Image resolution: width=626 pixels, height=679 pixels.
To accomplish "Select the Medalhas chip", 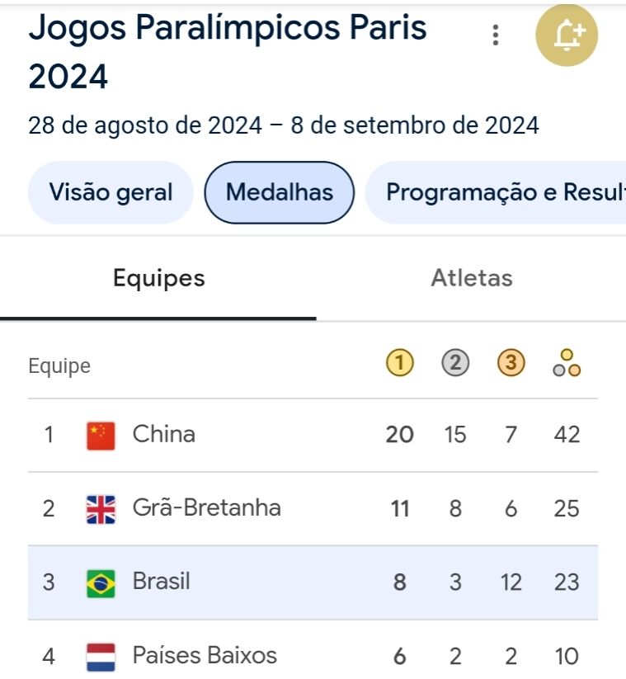I will coord(280,193).
